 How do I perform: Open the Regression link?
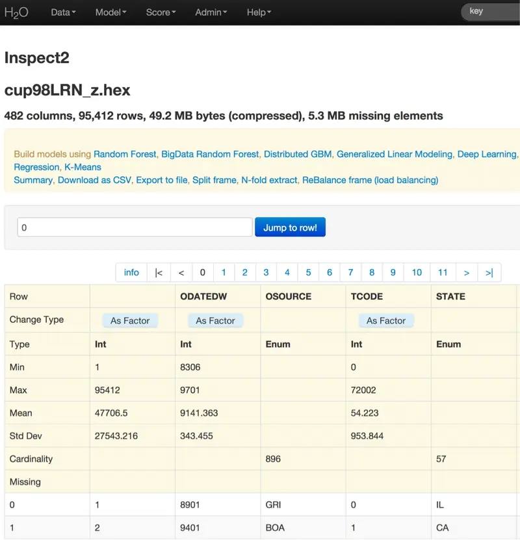coord(36,167)
